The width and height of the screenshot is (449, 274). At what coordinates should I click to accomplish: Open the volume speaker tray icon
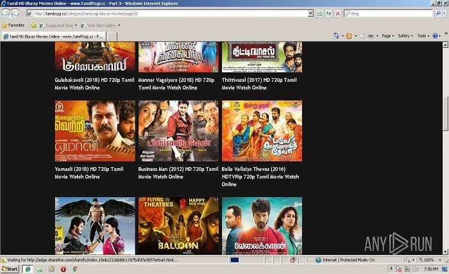pos(415,269)
